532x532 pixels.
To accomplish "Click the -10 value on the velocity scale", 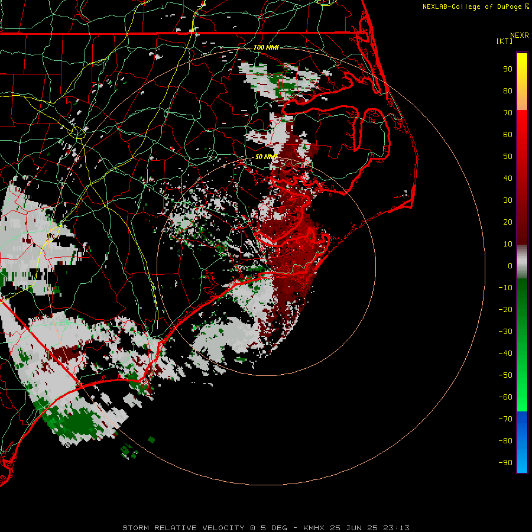I will [505, 288].
